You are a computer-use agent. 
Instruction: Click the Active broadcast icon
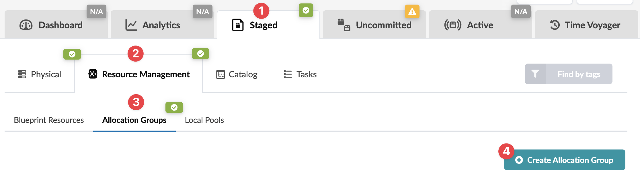click(452, 25)
